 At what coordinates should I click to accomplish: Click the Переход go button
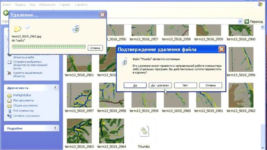pyautogui.click(x=254, y=21)
